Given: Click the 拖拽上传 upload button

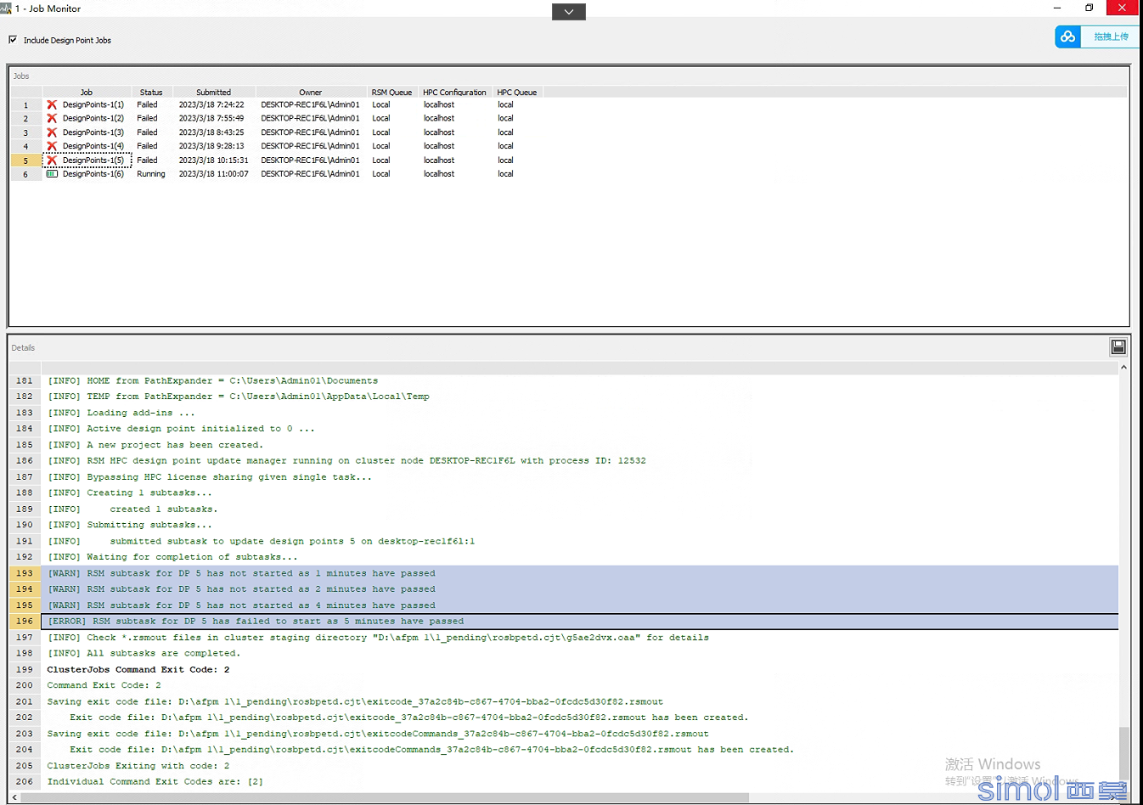Looking at the screenshot, I should coord(1111,37).
